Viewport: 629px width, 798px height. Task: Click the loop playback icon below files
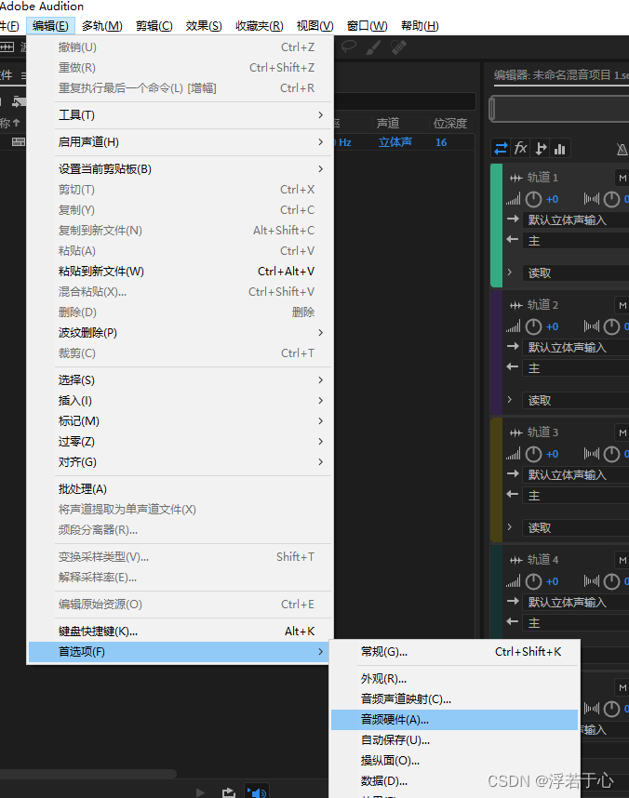(229, 792)
